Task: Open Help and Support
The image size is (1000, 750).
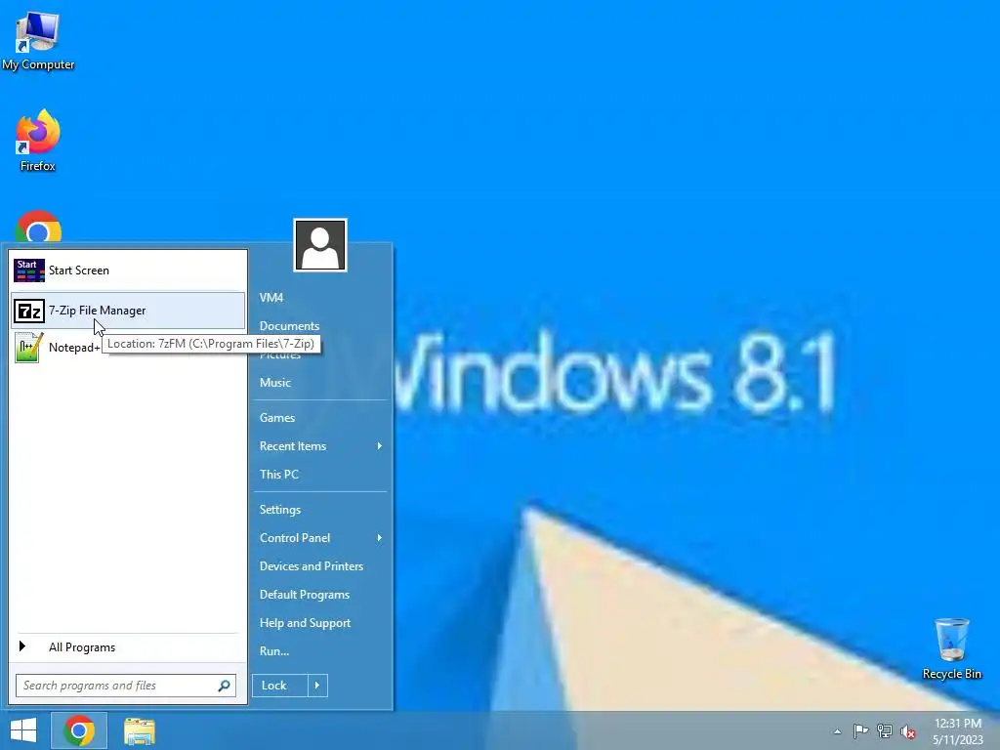Action: click(305, 623)
